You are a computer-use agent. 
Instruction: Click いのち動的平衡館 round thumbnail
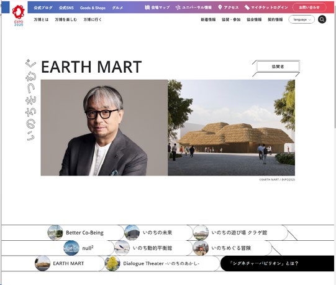coord(122,248)
